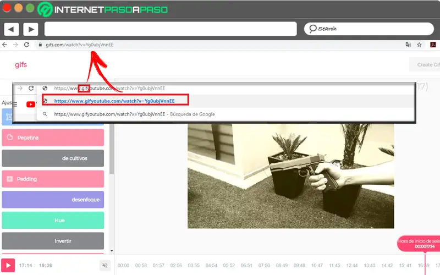
Task: Click timeline at 14:42
Action: (387, 266)
